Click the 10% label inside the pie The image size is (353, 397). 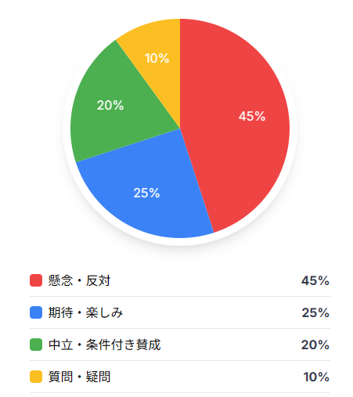tap(157, 58)
